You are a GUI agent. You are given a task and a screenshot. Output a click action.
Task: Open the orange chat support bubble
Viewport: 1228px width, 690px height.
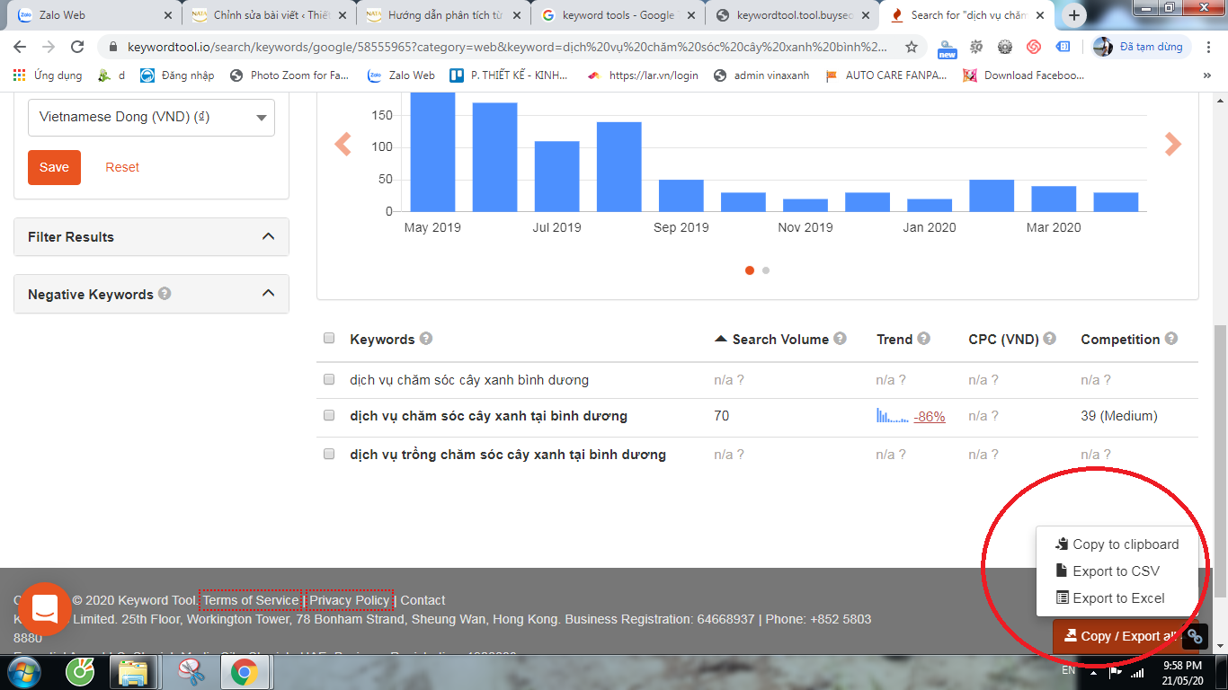point(45,609)
